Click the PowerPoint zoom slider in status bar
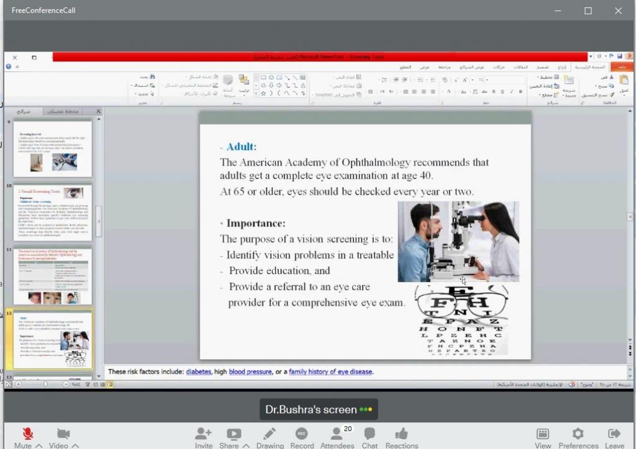The width and height of the screenshot is (636, 449). point(45,385)
